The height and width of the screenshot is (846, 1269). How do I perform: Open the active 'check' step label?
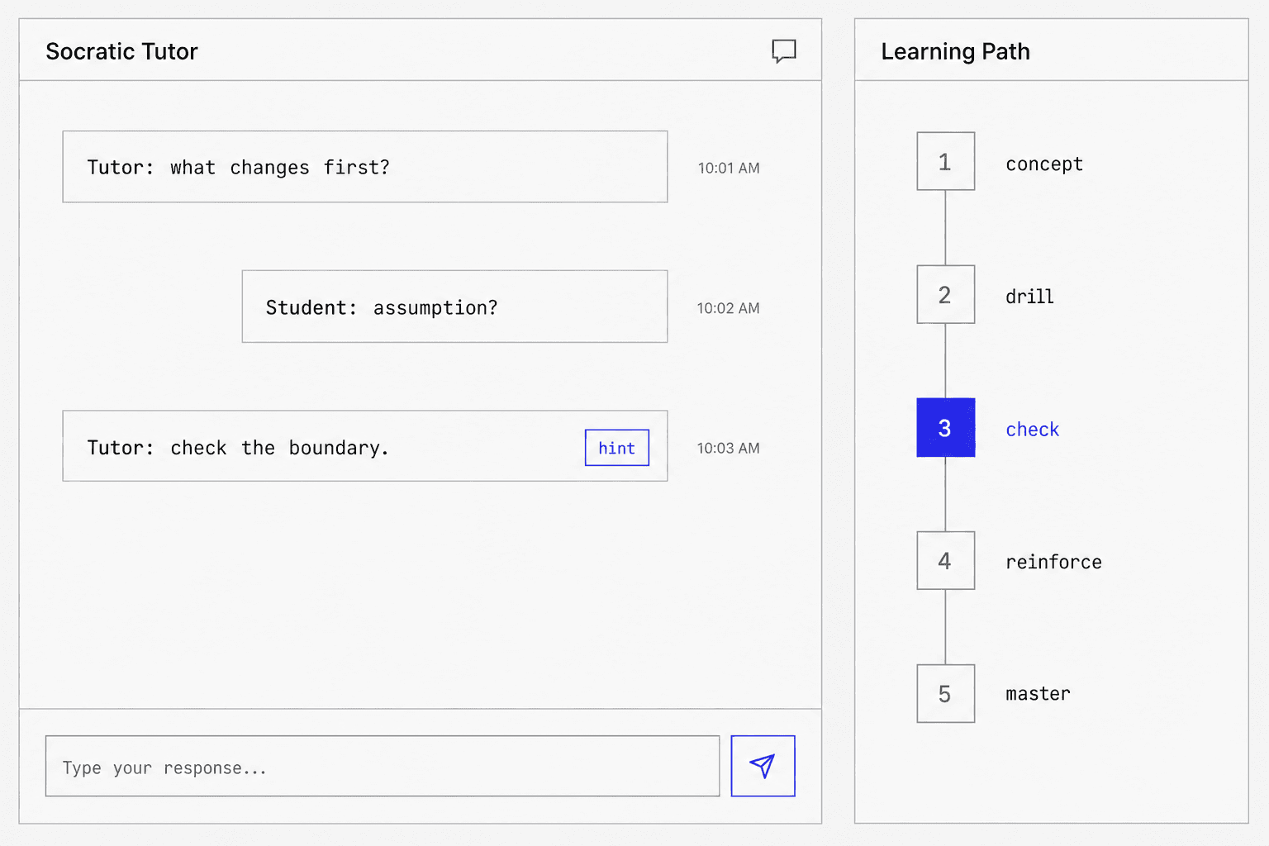click(x=1032, y=429)
